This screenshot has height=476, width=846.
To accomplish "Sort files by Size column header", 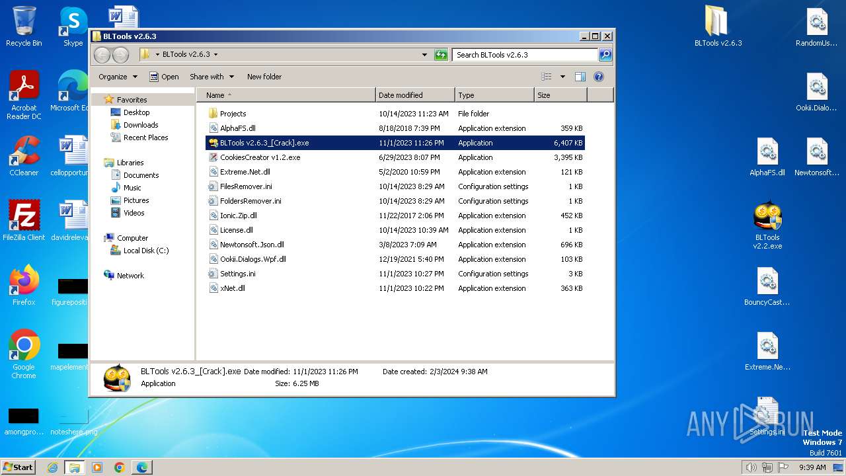I will pyautogui.click(x=560, y=95).
